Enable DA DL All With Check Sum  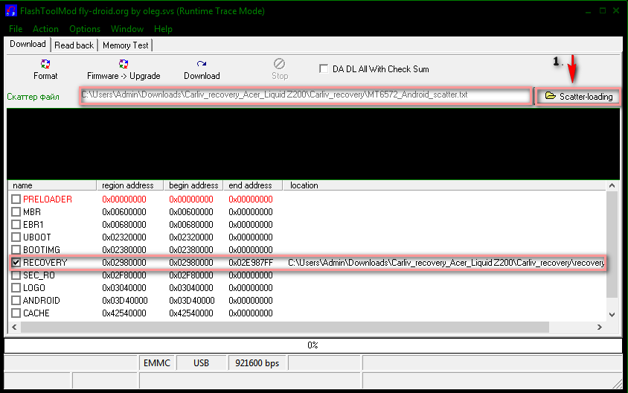(x=324, y=69)
